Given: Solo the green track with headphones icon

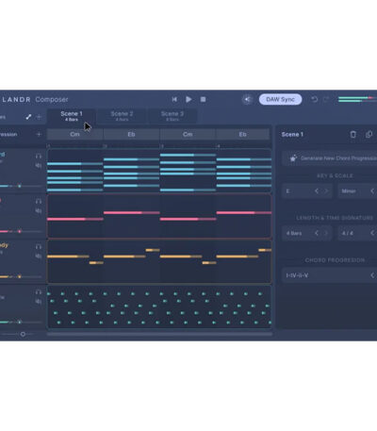Looking at the screenshot, I should tap(39, 292).
